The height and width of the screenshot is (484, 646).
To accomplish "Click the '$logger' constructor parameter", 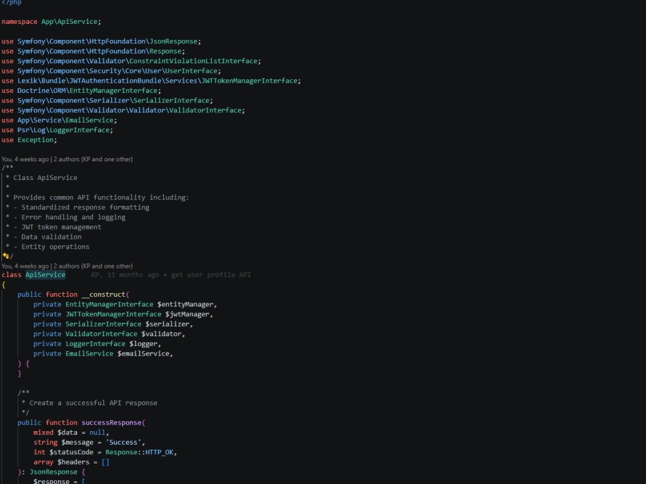I will (x=143, y=344).
